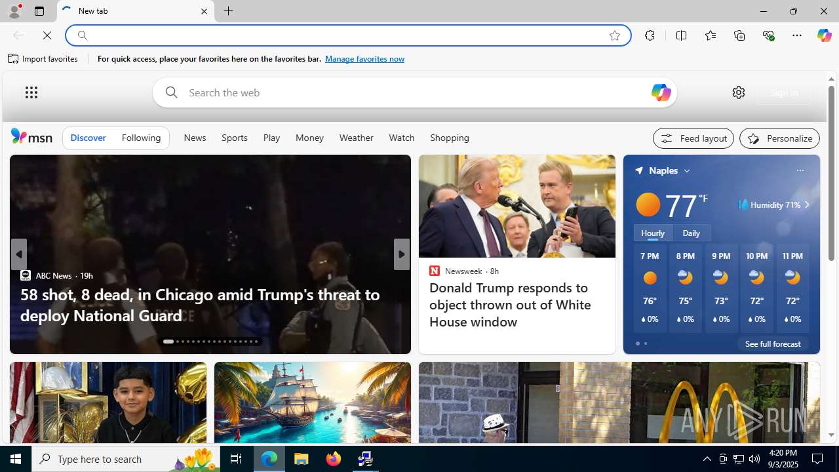
Task: Open weather card more options
Action: [x=800, y=170]
